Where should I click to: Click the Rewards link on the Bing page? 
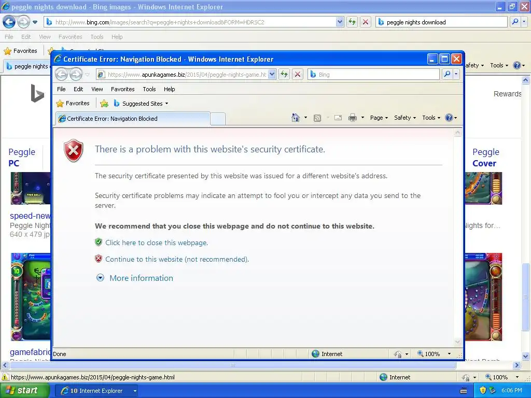507,94
